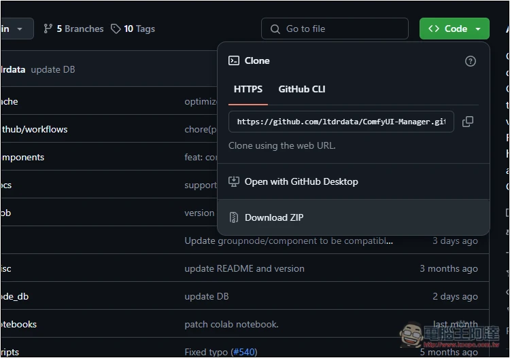Viewport: 510px width, 358px height.
Task: Click the search magnifier icon
Action: [x=275, y=29]
